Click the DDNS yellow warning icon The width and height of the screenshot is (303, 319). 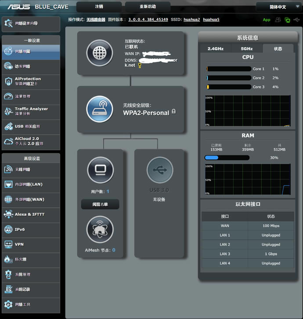[x=140, y=65]
